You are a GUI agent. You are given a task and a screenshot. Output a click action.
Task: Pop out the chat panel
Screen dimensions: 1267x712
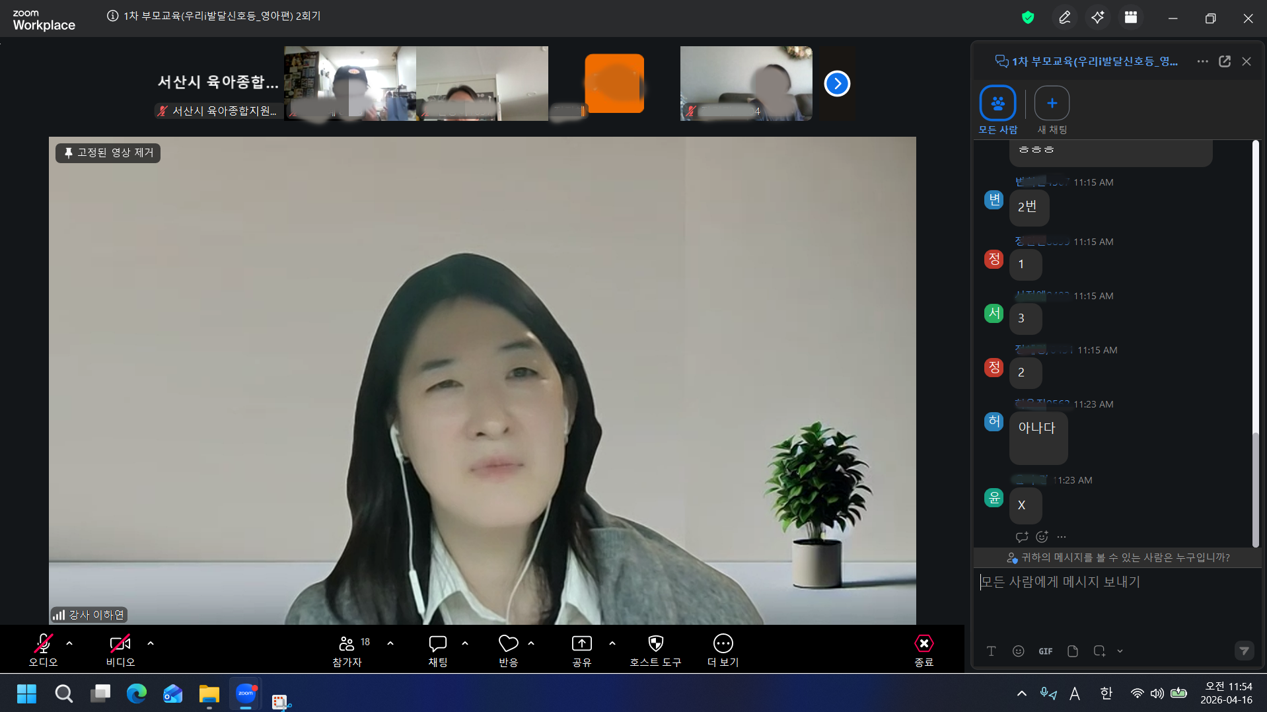tap(1224, 61)
